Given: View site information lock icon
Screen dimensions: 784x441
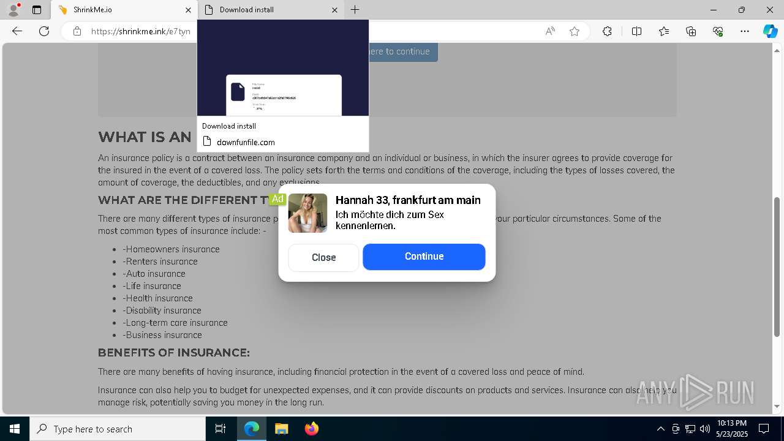Looking at the screenshot, I should pos(77,31).
